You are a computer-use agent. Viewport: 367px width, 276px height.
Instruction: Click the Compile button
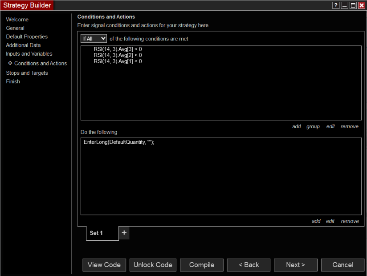click(x=201, y=265)
